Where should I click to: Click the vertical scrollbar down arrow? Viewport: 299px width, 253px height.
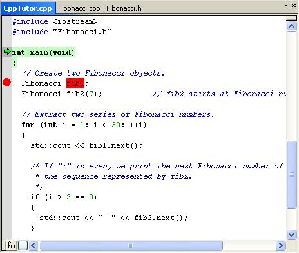(291, 234)
